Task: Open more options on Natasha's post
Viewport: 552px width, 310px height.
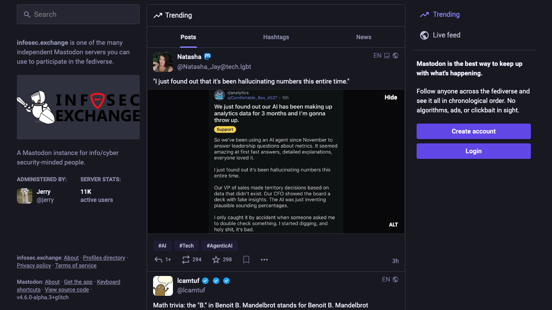Action: [264, 260]
